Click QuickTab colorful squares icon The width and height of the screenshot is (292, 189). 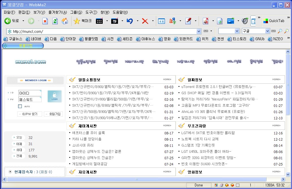(x=265, y=21)
